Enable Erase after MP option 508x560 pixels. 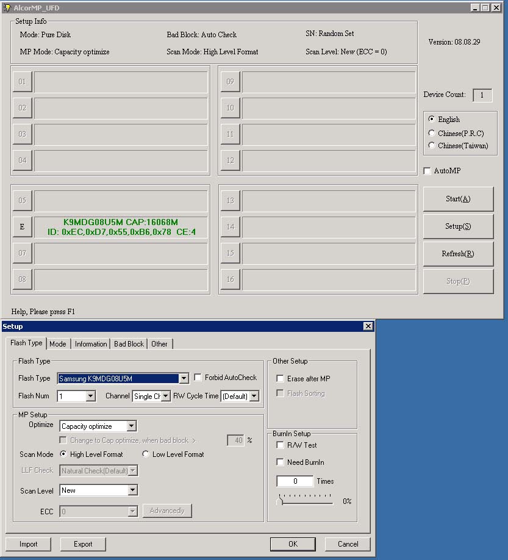tap(281, 378)
